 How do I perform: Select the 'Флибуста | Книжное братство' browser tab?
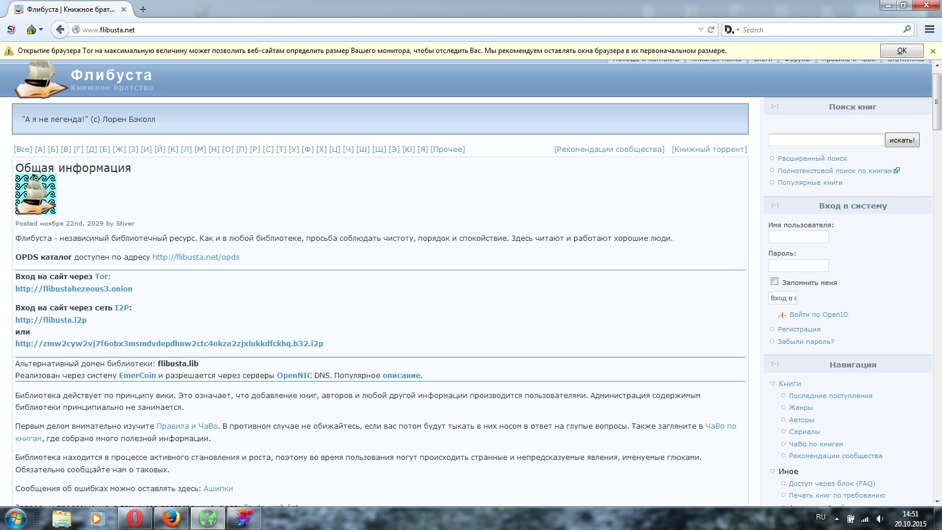(71, 9)
